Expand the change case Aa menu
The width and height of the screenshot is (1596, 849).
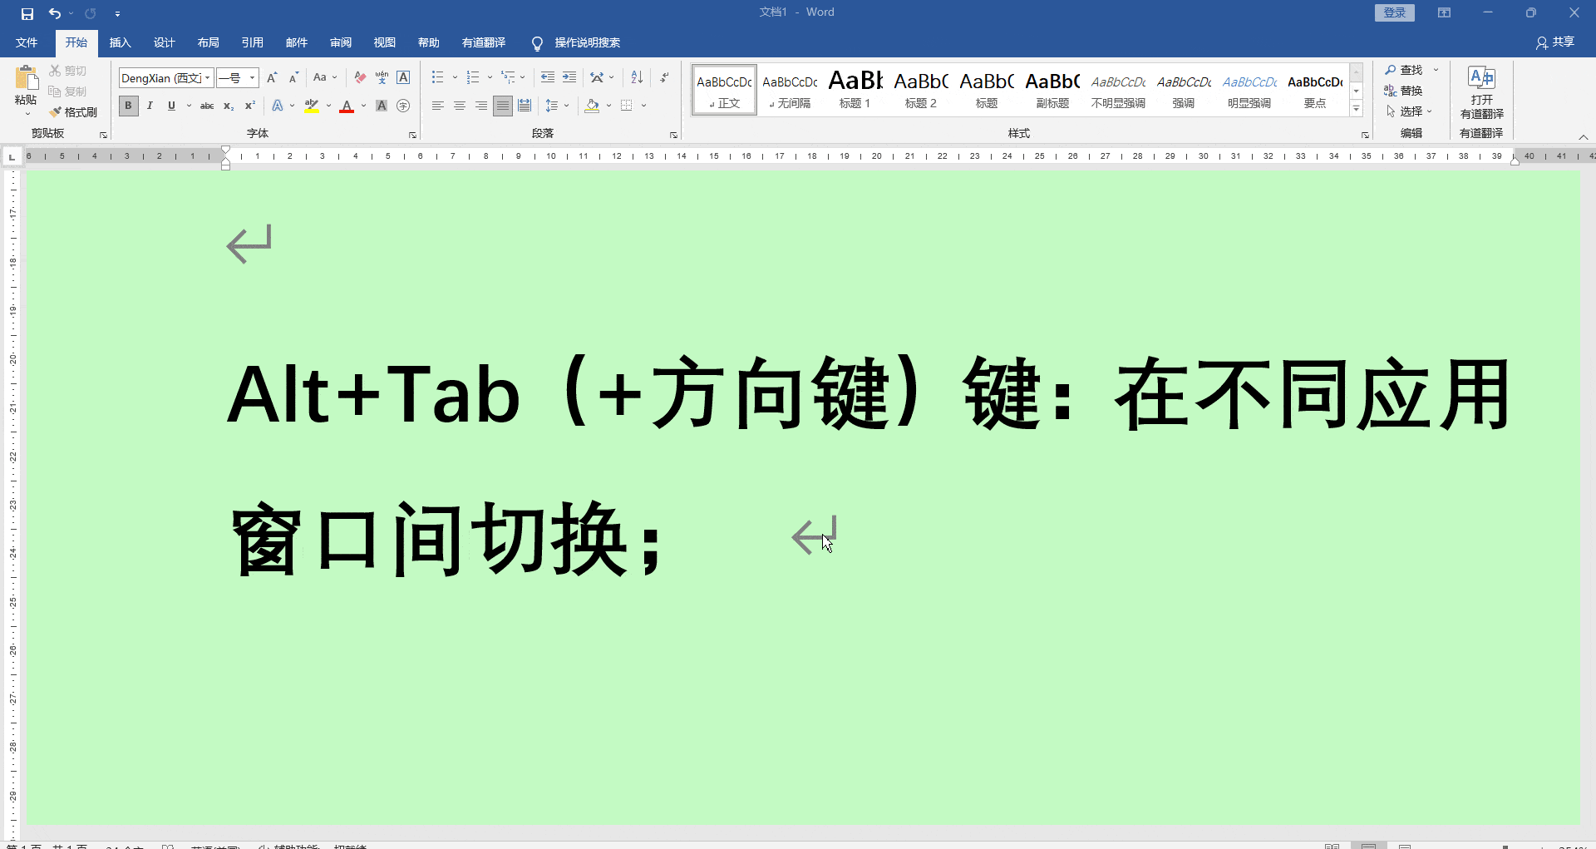324,78
